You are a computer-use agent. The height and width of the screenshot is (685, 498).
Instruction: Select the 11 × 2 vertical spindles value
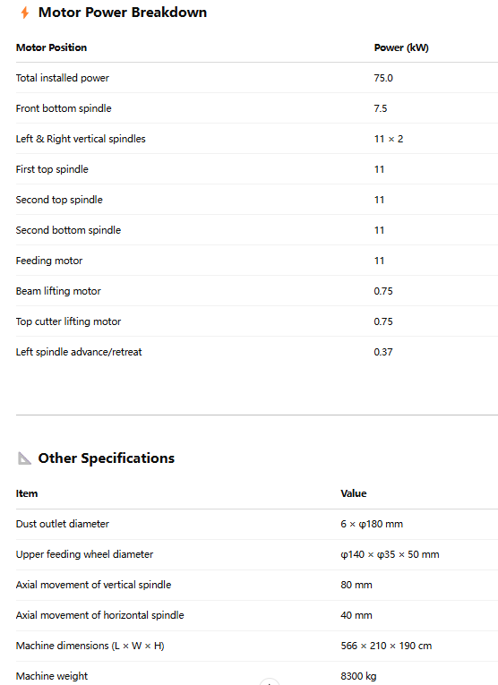pos(389,139)
